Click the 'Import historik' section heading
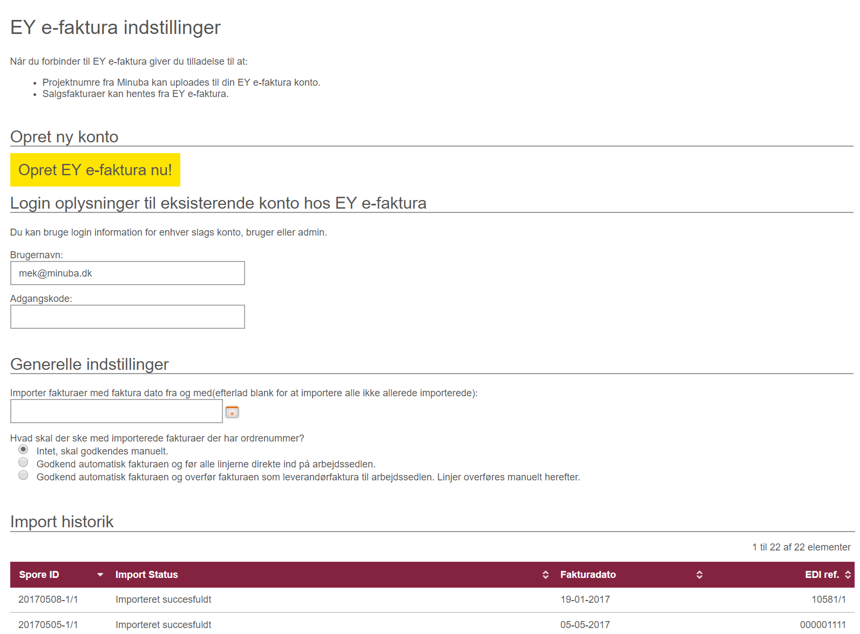Viewport: 860px width, 634px height. (x=62, y=522)
